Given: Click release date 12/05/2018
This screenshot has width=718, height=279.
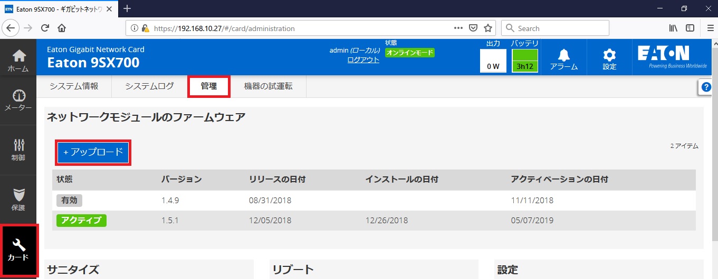Looking at the screenshot, I should [x=270, y=220].
